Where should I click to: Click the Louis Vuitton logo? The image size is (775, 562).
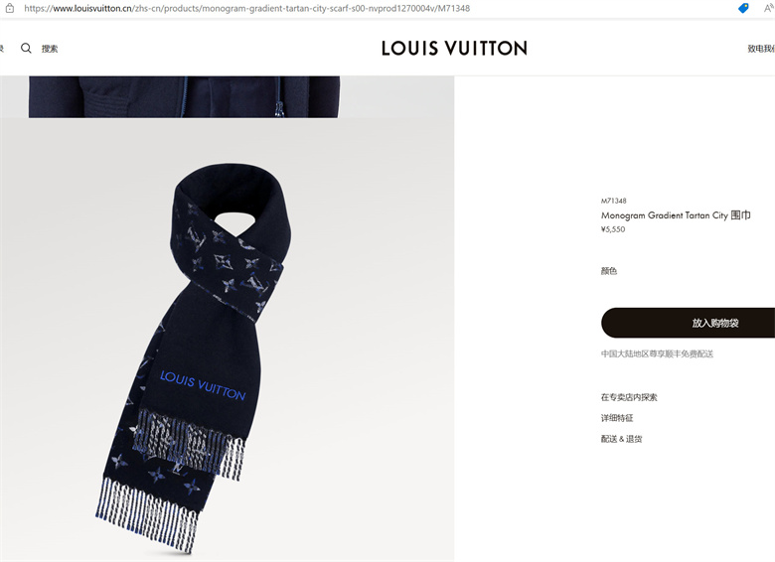click(454, 48)
